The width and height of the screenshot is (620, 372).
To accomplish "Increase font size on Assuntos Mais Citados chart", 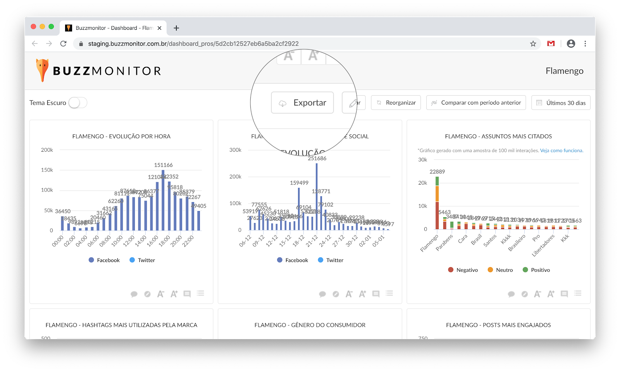I will (551, 294).
